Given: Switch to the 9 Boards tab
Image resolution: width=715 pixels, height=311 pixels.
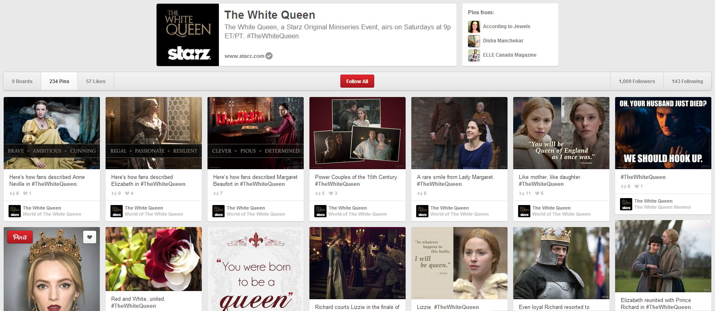Looking at the screenshot, I should [22, 82].
